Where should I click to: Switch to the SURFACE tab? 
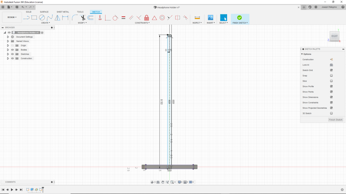44,12
